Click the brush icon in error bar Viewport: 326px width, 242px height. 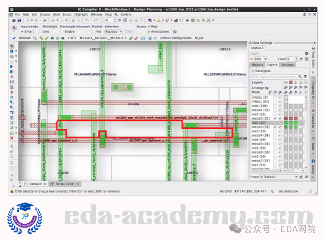(x=47, y=38)
